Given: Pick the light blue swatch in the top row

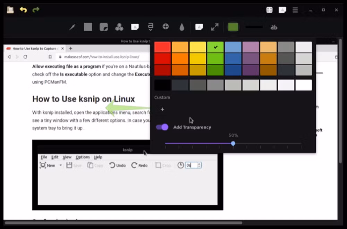Looking at the screenshot, I should click(x=233, y=47).
